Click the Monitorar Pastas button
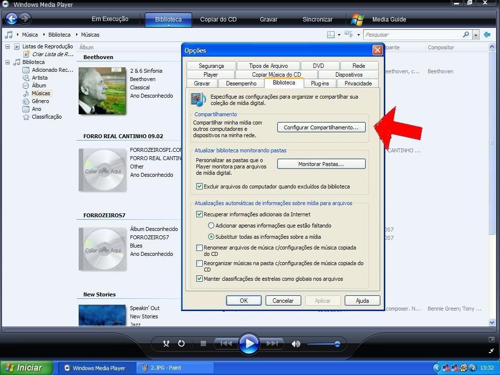The height and width of the screenshot is (375, 500). point(321,164)
